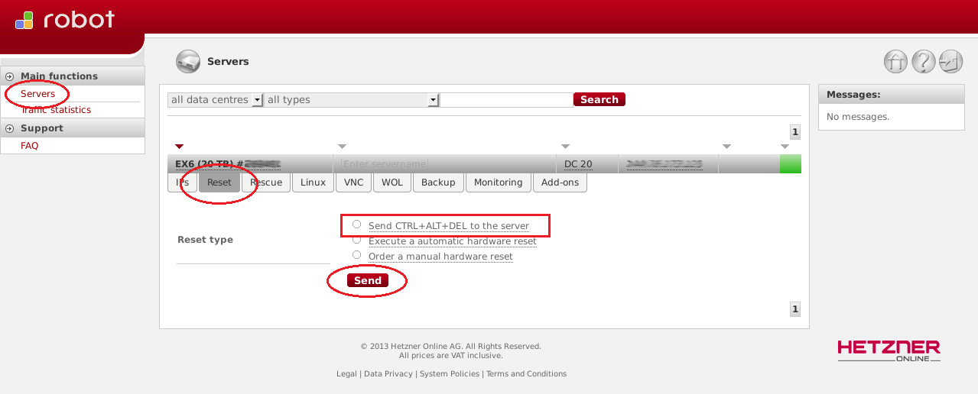The height and width of the screenshot is (394, 978).
Task: Sort by server name column arrow
Action: (342, 146)
